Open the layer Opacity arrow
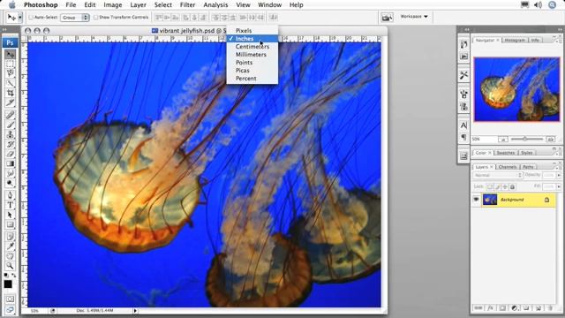 [x=559, y=175]
